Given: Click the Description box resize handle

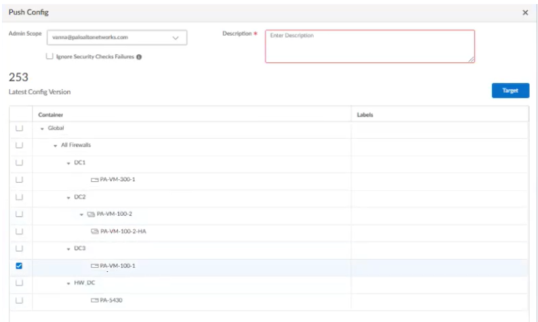Looking at the screenshot, I should 471,60.
